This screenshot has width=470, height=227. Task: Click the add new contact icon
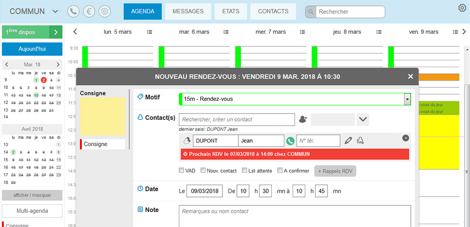[x=303, y=119]
